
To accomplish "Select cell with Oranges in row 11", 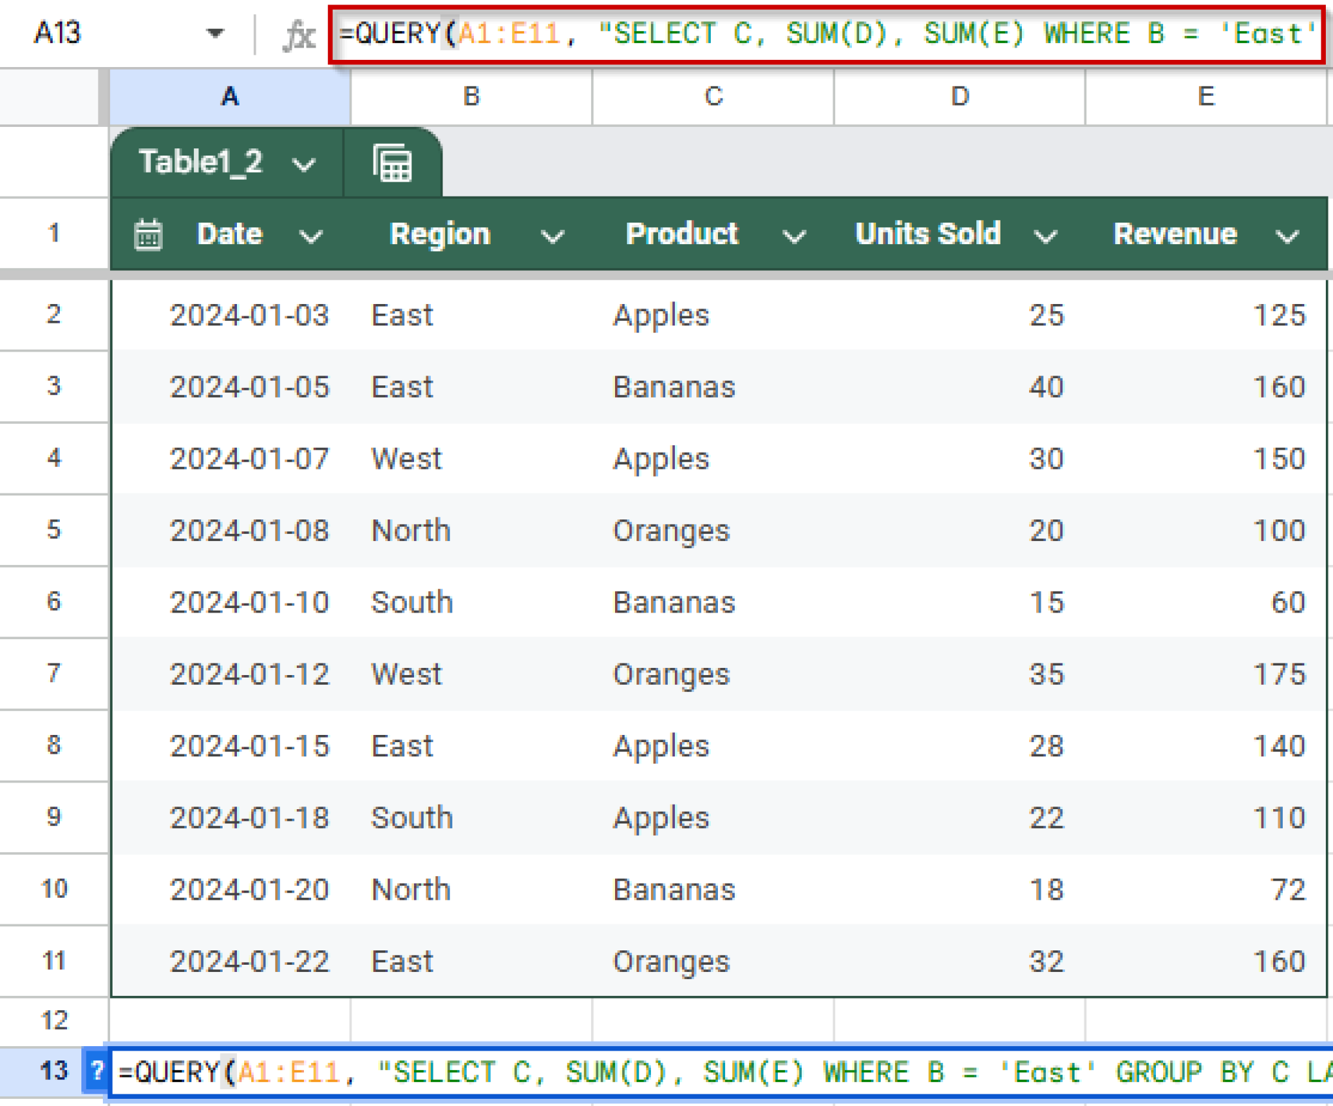I will pyautogui.click(x=672, y=961).
